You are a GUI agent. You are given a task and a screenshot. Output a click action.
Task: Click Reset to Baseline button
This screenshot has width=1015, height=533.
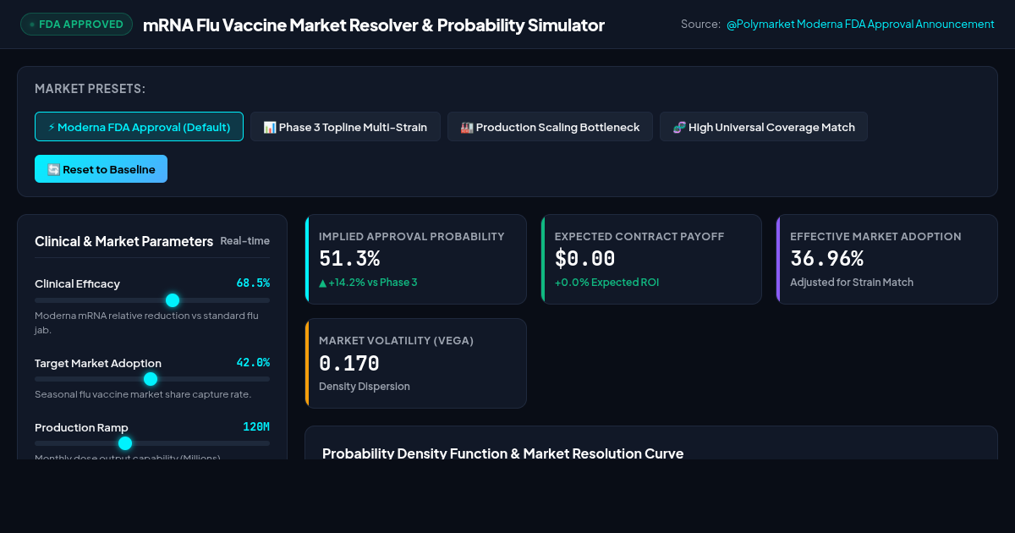click(101, 169)
